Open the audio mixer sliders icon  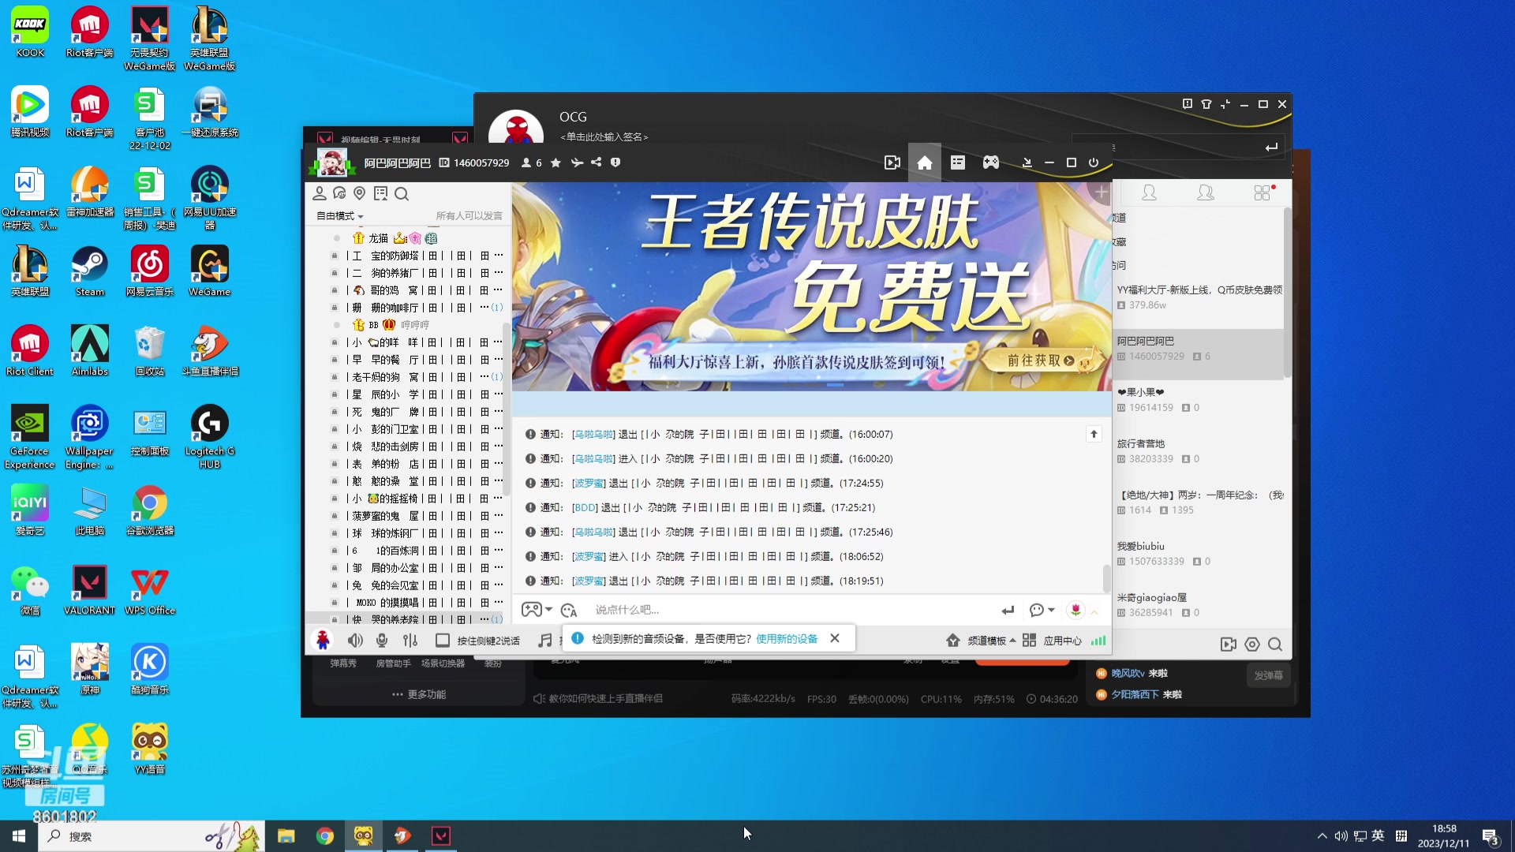(410, 641)
